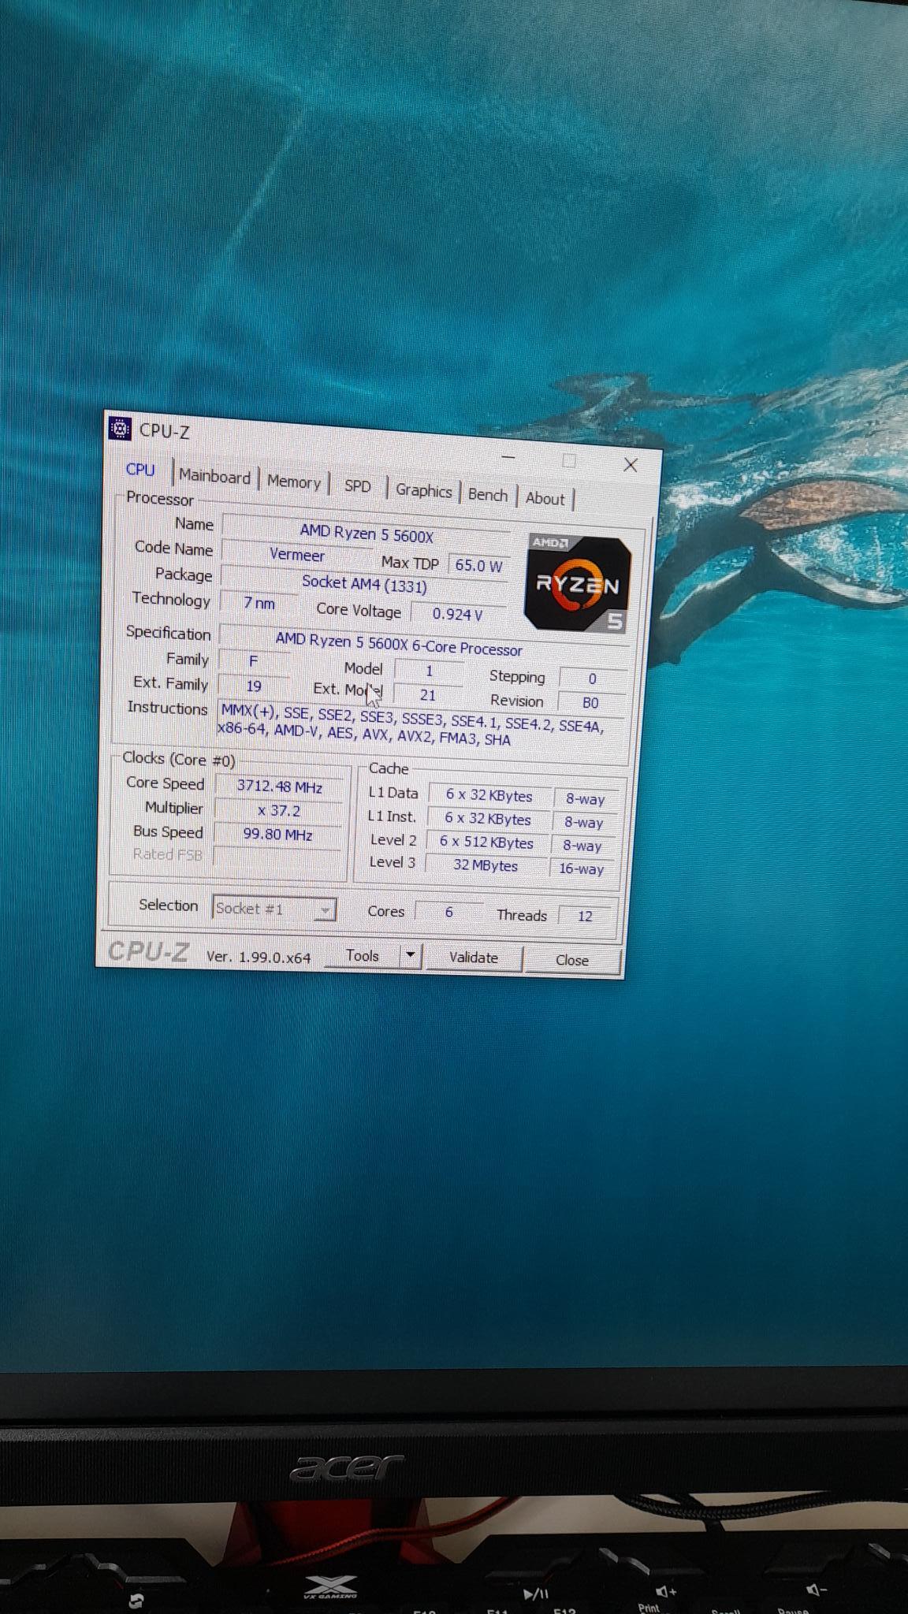Close the CPU-Z window with X
Image resolution: width=908 pixels, height=1614 pixels.
pyautogui.click(x=631, y=465)
